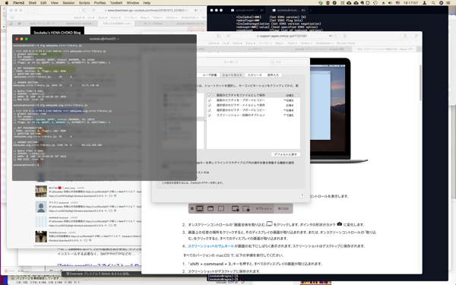The height and width of the screenshot is (285, 456).
Task: Select the Google 検索 tab in the front Safari window
Action: point(319,49)
